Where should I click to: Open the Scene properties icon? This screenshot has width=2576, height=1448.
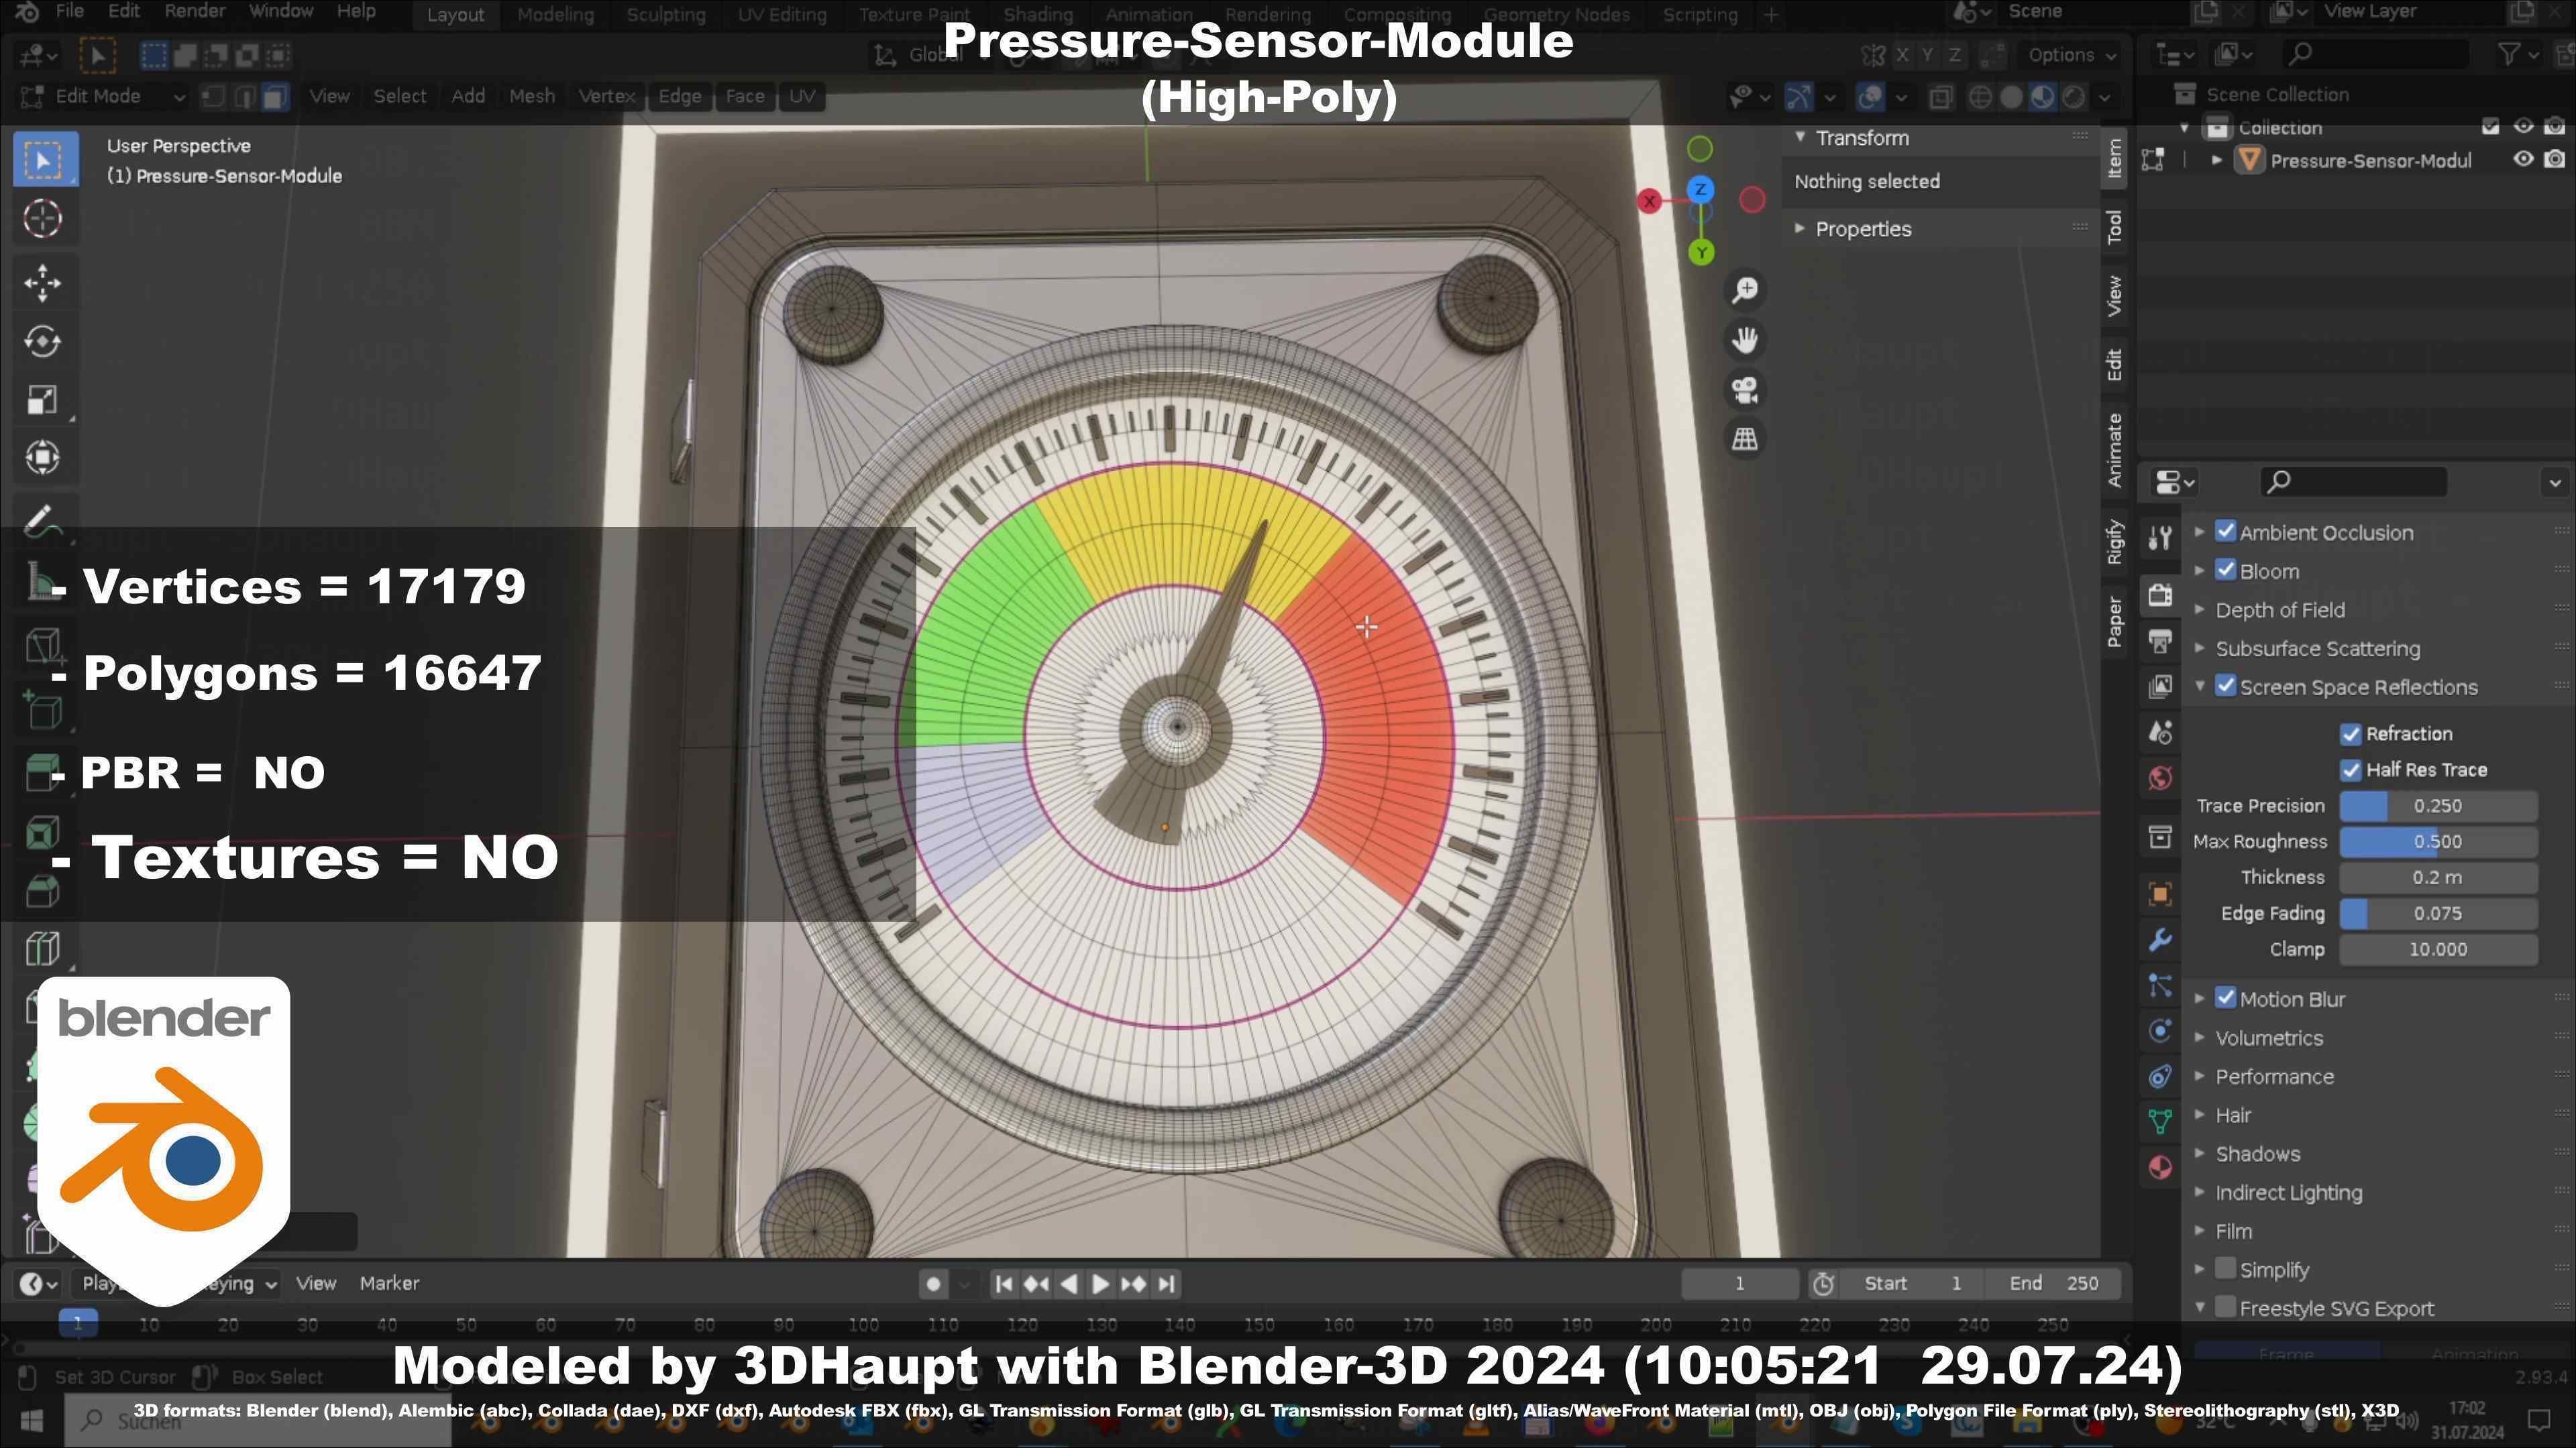(x=2160, y=733)
